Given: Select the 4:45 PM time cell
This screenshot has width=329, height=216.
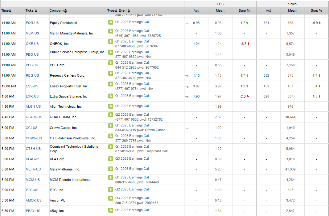Looking at the screenshot, I should click(x=8, y=117).
